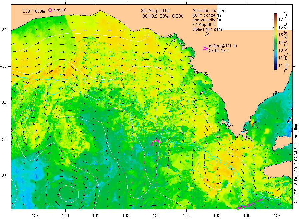Click the 17 value on color bar
The image size is (300, 220).
[280, 20]
